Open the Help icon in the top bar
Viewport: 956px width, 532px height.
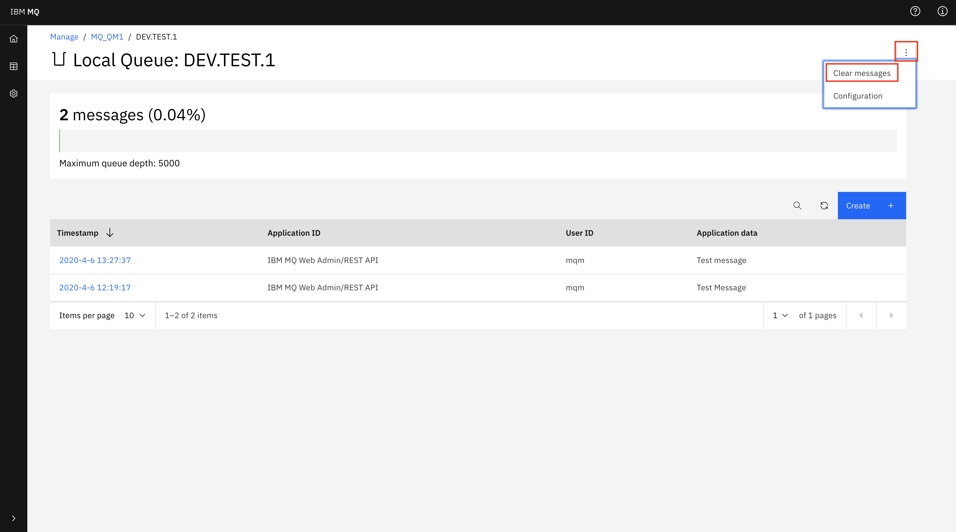pos(915,11)
